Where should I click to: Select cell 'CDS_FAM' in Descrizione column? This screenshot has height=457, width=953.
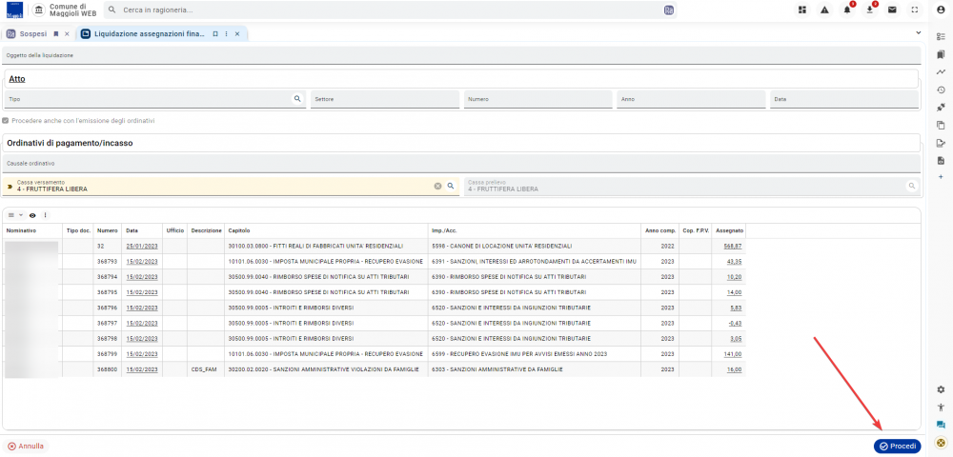coord(204,369)
